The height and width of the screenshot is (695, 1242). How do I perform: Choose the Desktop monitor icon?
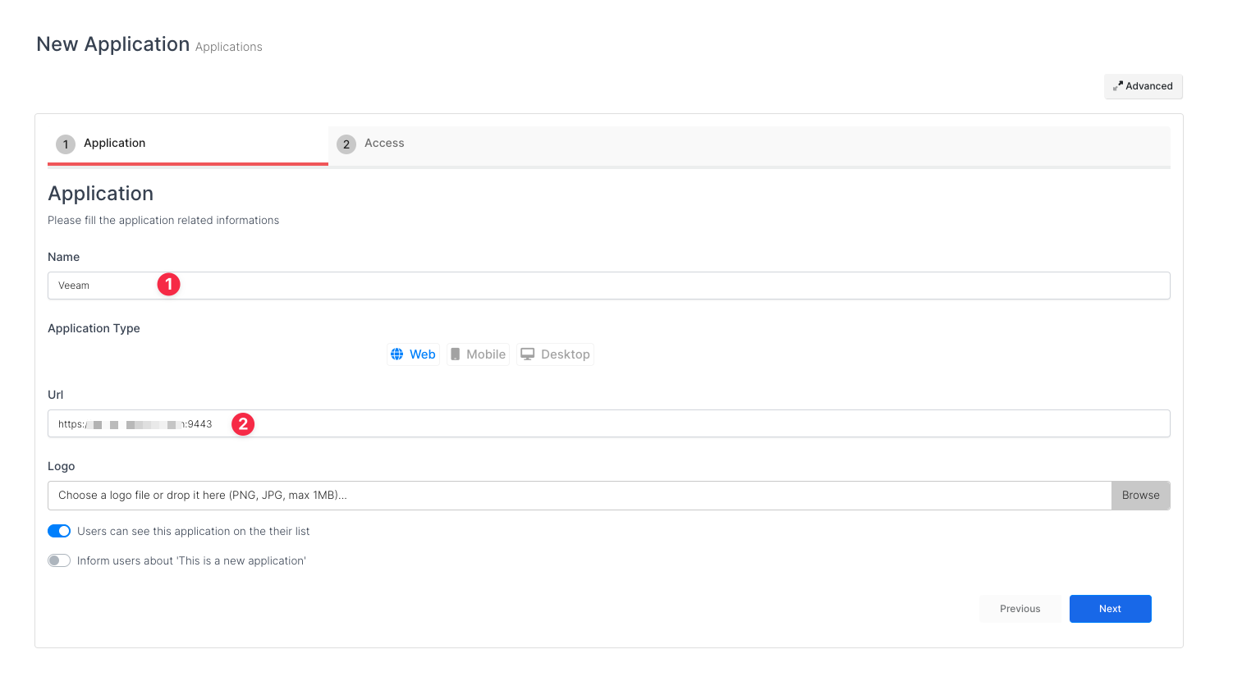(x=527, y=354)
